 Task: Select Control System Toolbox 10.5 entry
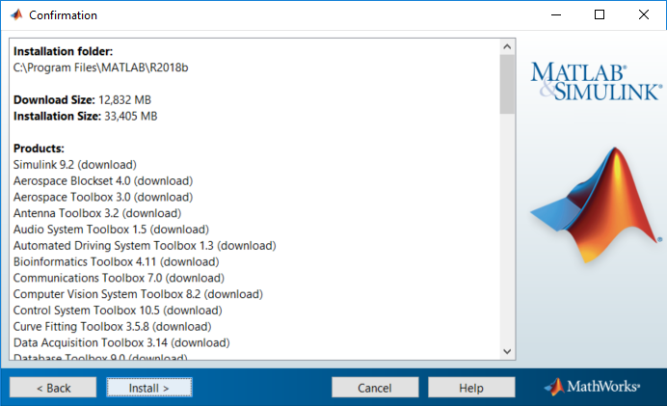click(118, 311)
